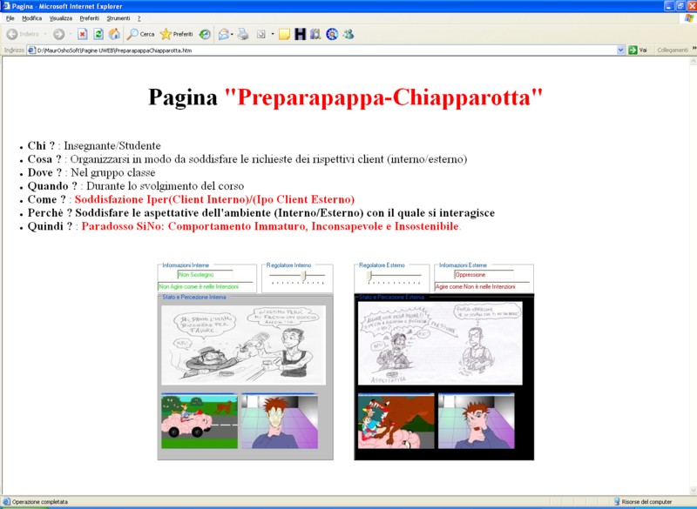Adjust the Regolatore Interno slider
The width and height of the screenshot is (697, 509).
(x=303, y=277)
